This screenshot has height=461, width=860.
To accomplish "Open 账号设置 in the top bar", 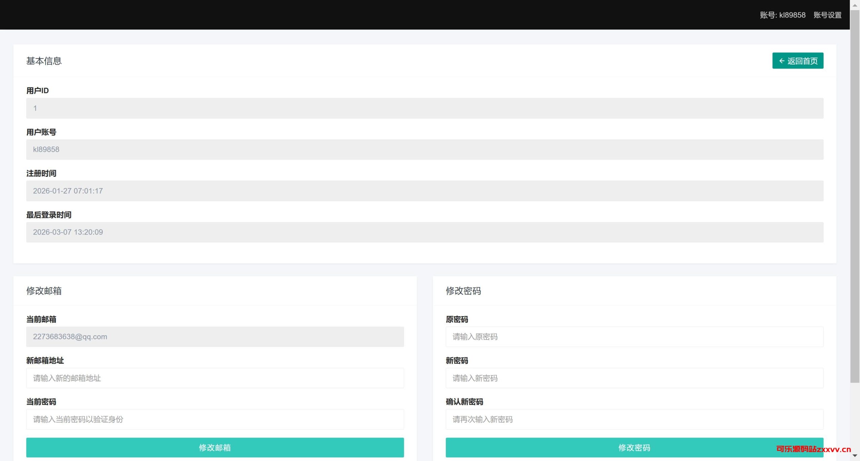I will [x=827, y=15].
